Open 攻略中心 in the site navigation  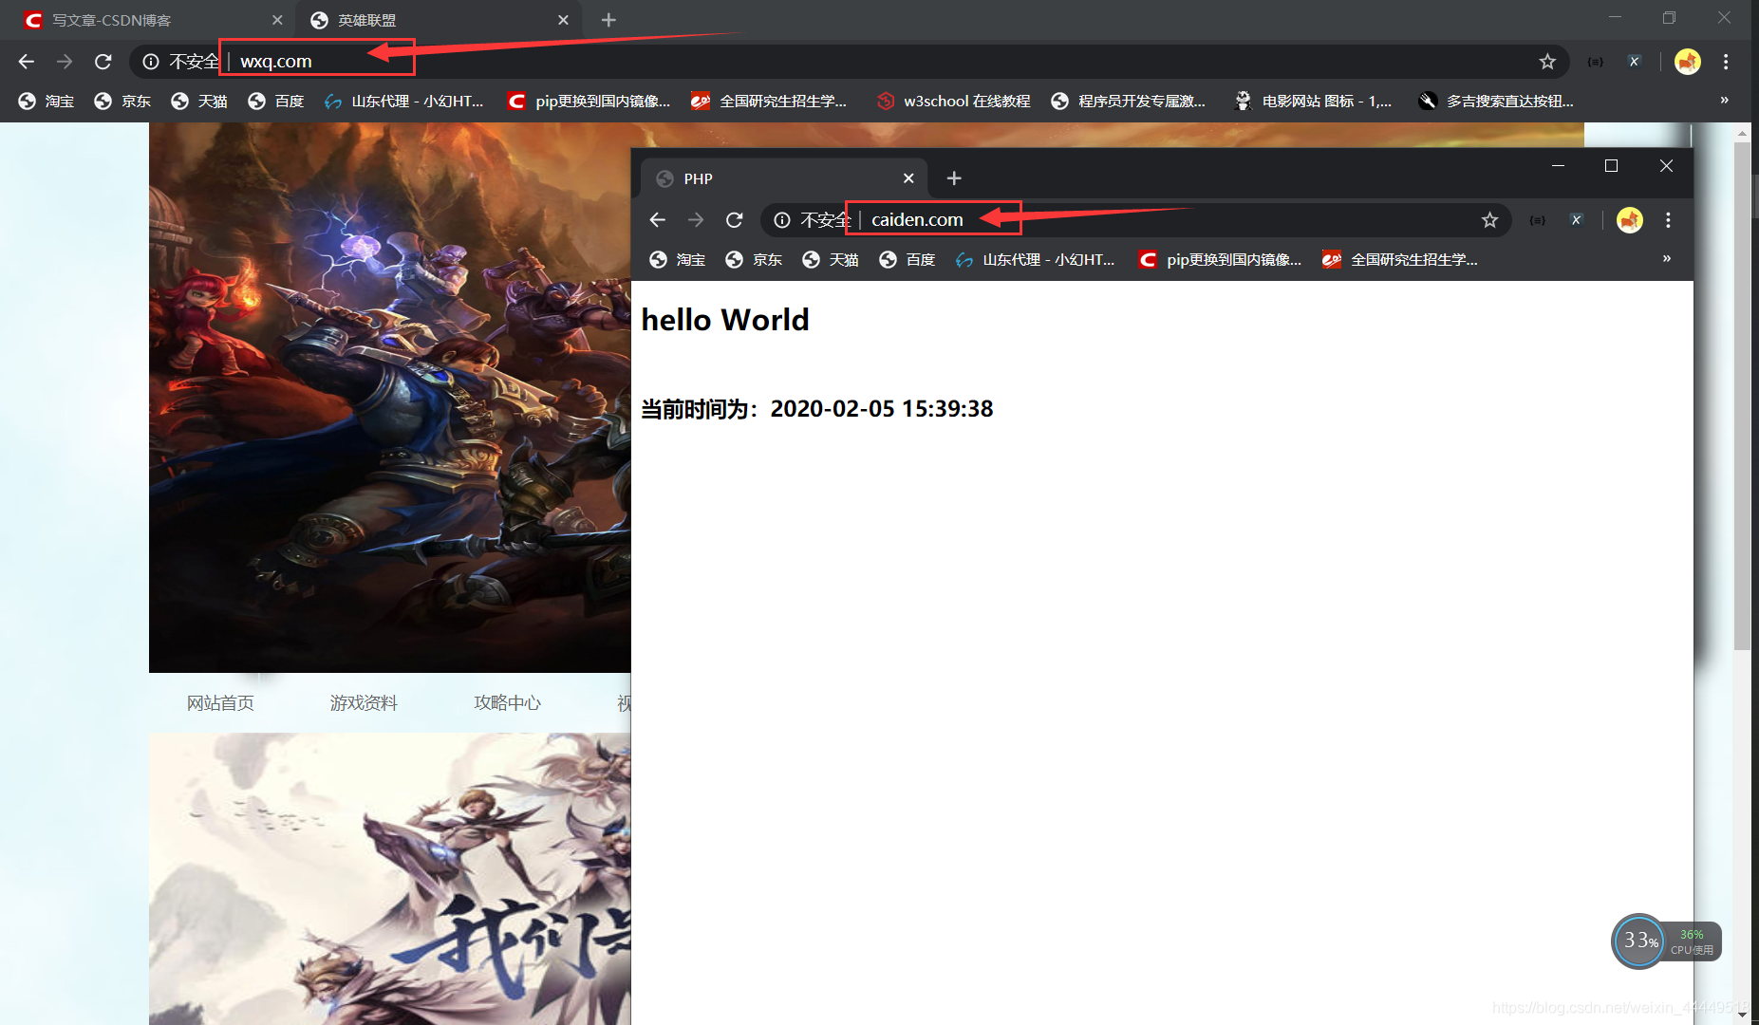pyautogui.click(x=508, y=703)
